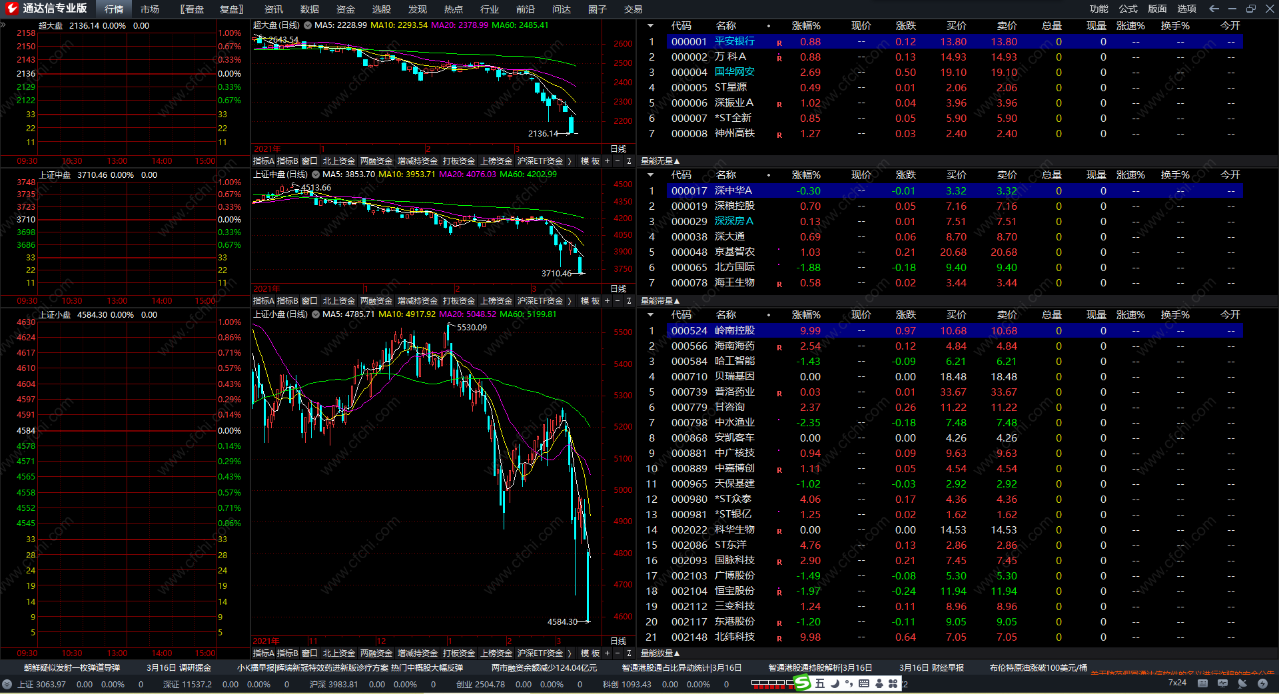Open the dropdown arrow beside 代码 in middle list
This screenshot has height=694, width=1279.
(650, 175)
